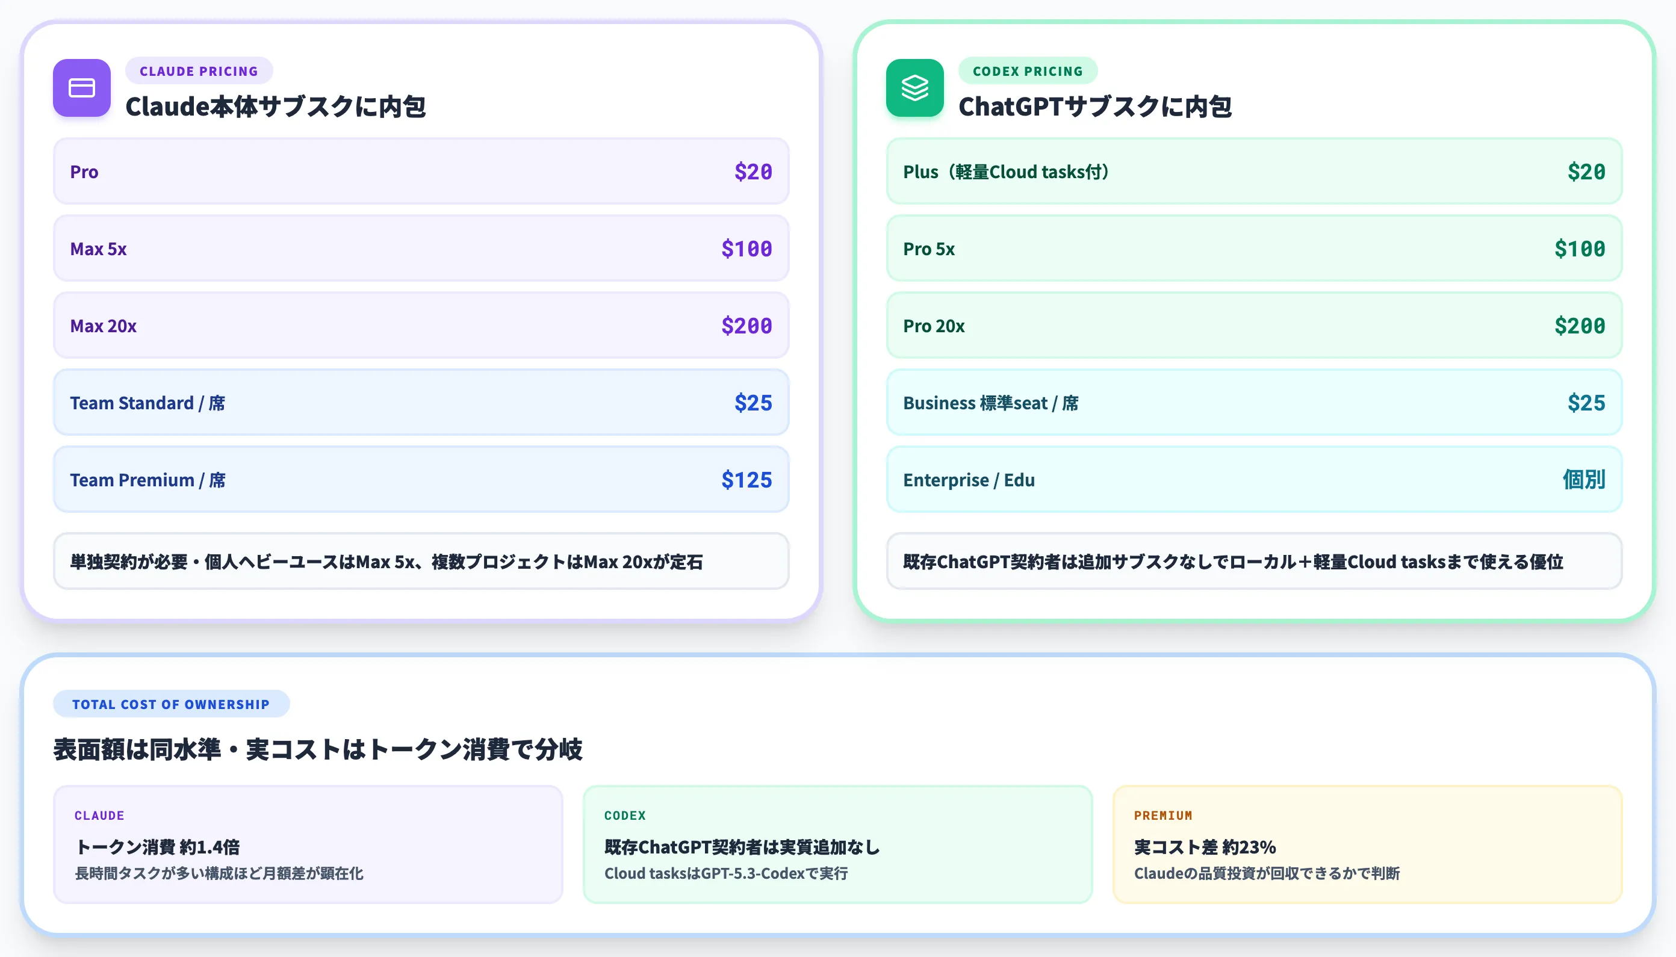The image size is (1676, 957).
Task: Click the CODEX PRICING badge
Action: (1027, 71)
